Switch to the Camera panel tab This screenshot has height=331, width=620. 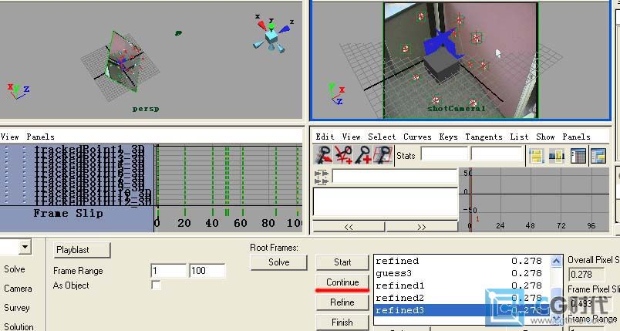(x=18, y=289)
